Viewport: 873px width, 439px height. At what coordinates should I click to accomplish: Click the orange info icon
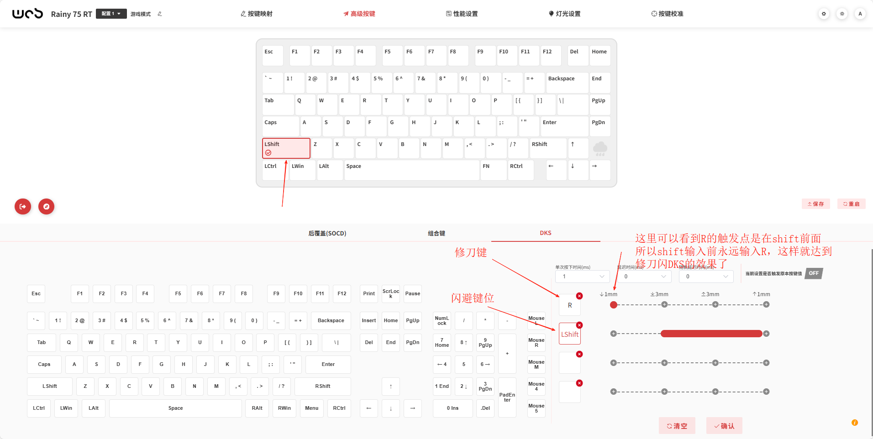tap(855, 423)
